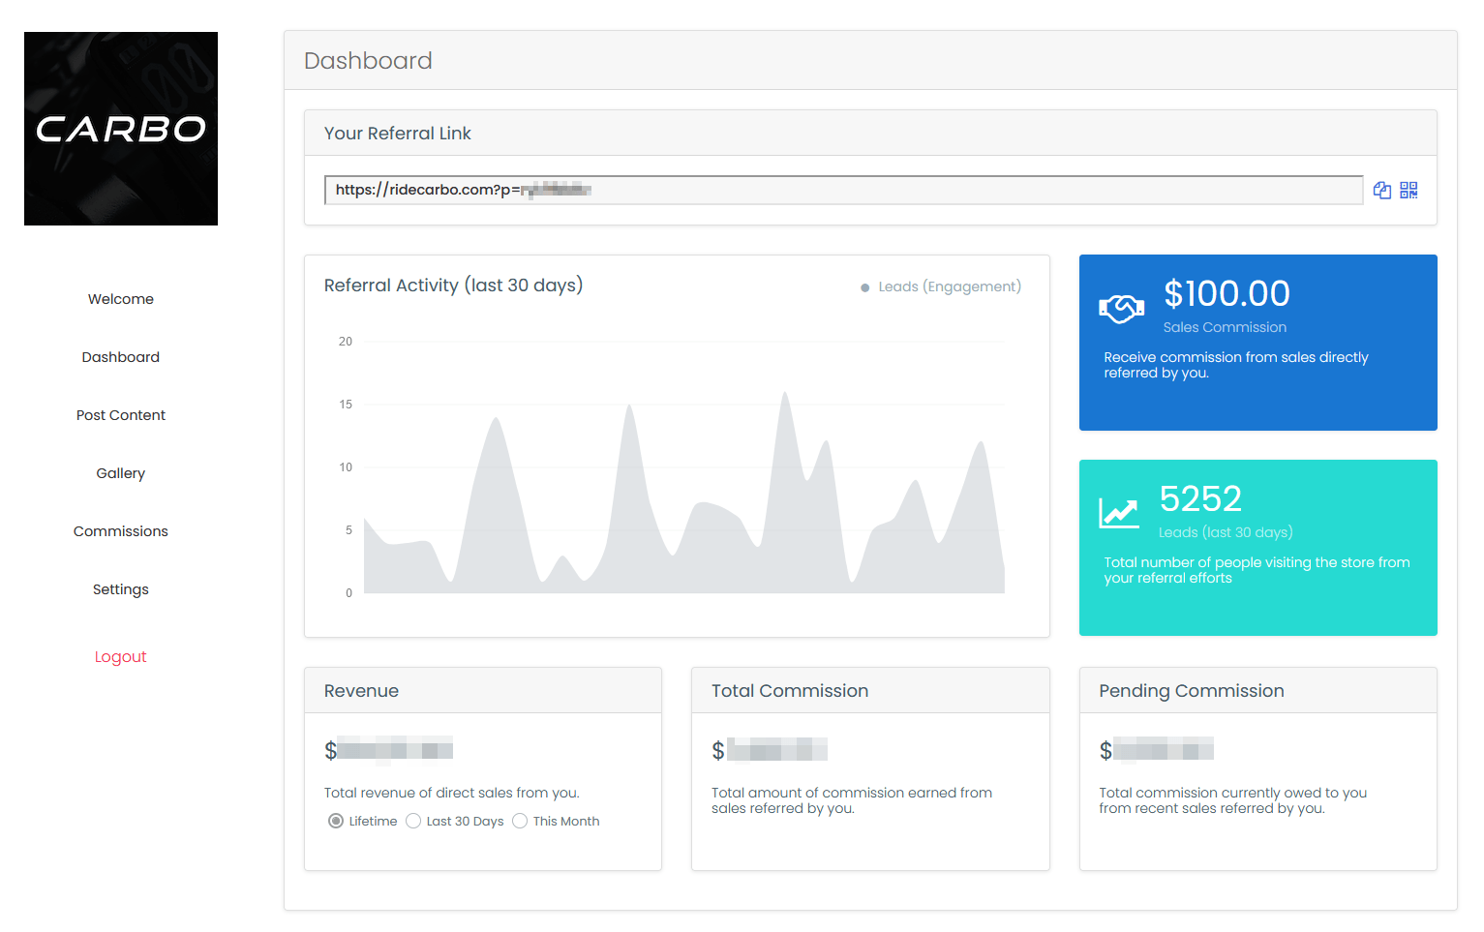Open the QR code icon for referral link
The width and height of the screenshot is (1484, 932).
click(1408, 191)
